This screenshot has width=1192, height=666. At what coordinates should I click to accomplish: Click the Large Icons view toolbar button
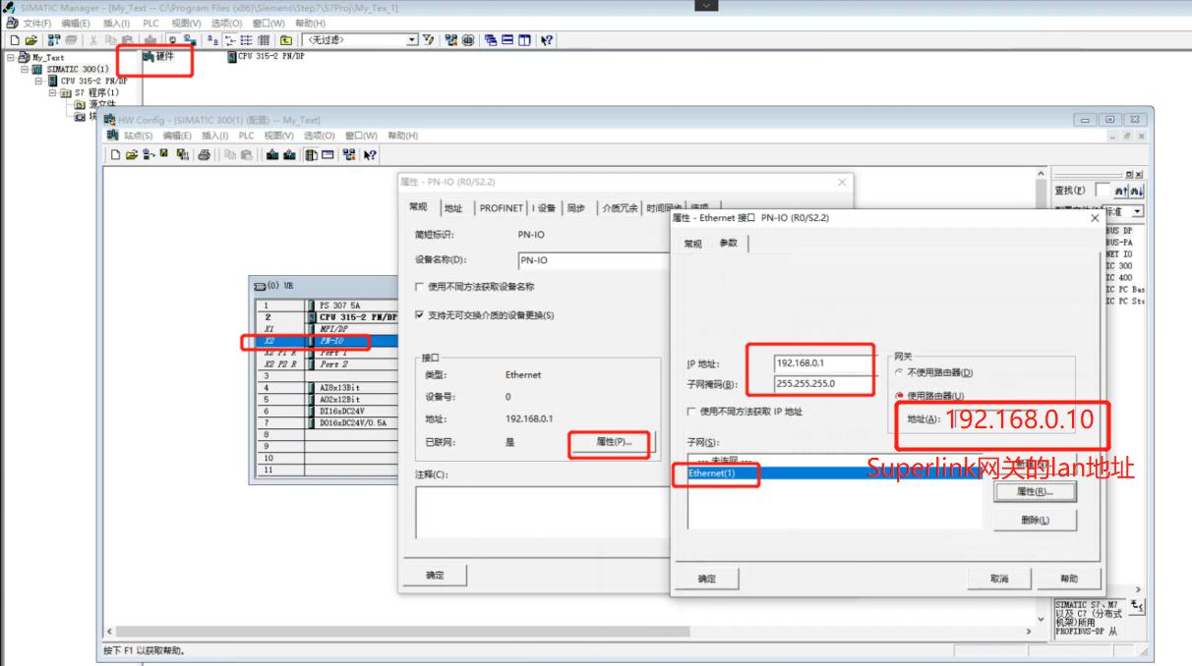212,40
